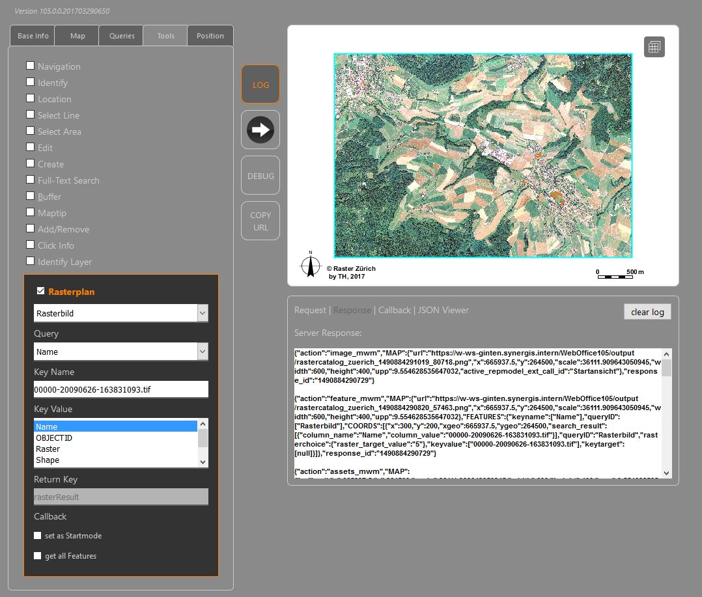Enable the Navigation checkbox
The image size is (702, 597).
(30, 66)
